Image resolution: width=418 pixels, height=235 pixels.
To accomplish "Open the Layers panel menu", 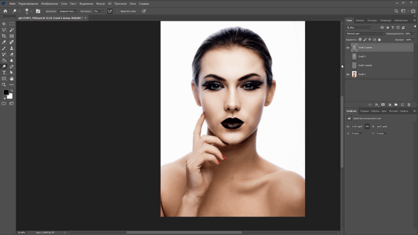I will [x=415, y=20].
